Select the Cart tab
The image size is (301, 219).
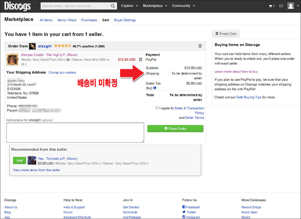click(x=106, y=20)
